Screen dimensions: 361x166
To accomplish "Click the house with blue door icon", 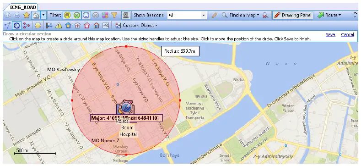I will pos(96,25).
